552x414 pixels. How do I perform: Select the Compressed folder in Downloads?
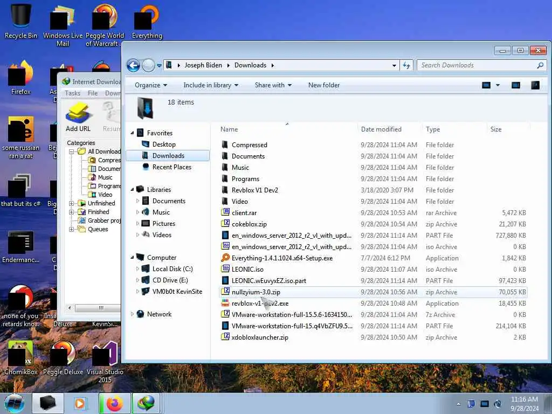click(249, 144)
